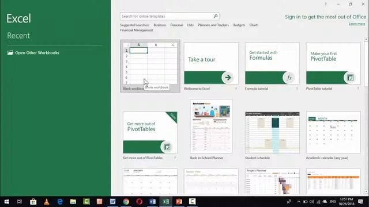Open Microsoft Store from the taskbar
This screenshot has width=369, height=207.
tap(33, 202)
